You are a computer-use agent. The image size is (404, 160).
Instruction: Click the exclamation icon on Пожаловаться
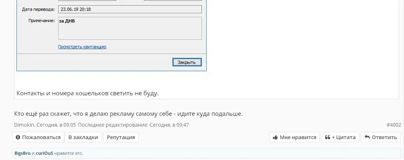pos(18,137)
